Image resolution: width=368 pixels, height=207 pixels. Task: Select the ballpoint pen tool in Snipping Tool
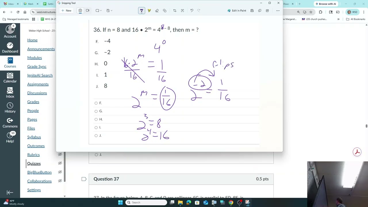141,11
